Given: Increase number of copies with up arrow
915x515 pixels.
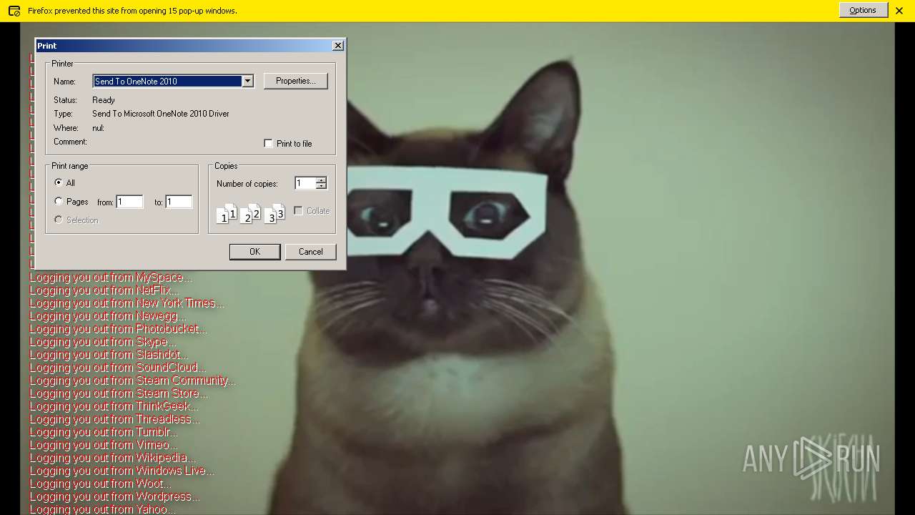Looking at the screenshot, I should click(322, 180).
